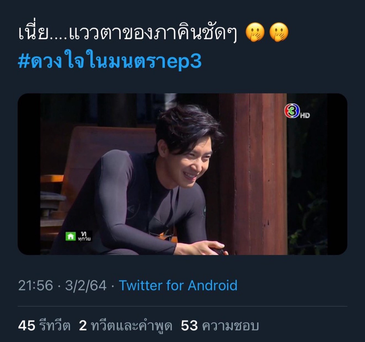The height and width of the screenshot is (342, 365).
Task: Open the 2 ทวีตและคำพูด quotes list
Action: tap(126, 325)
